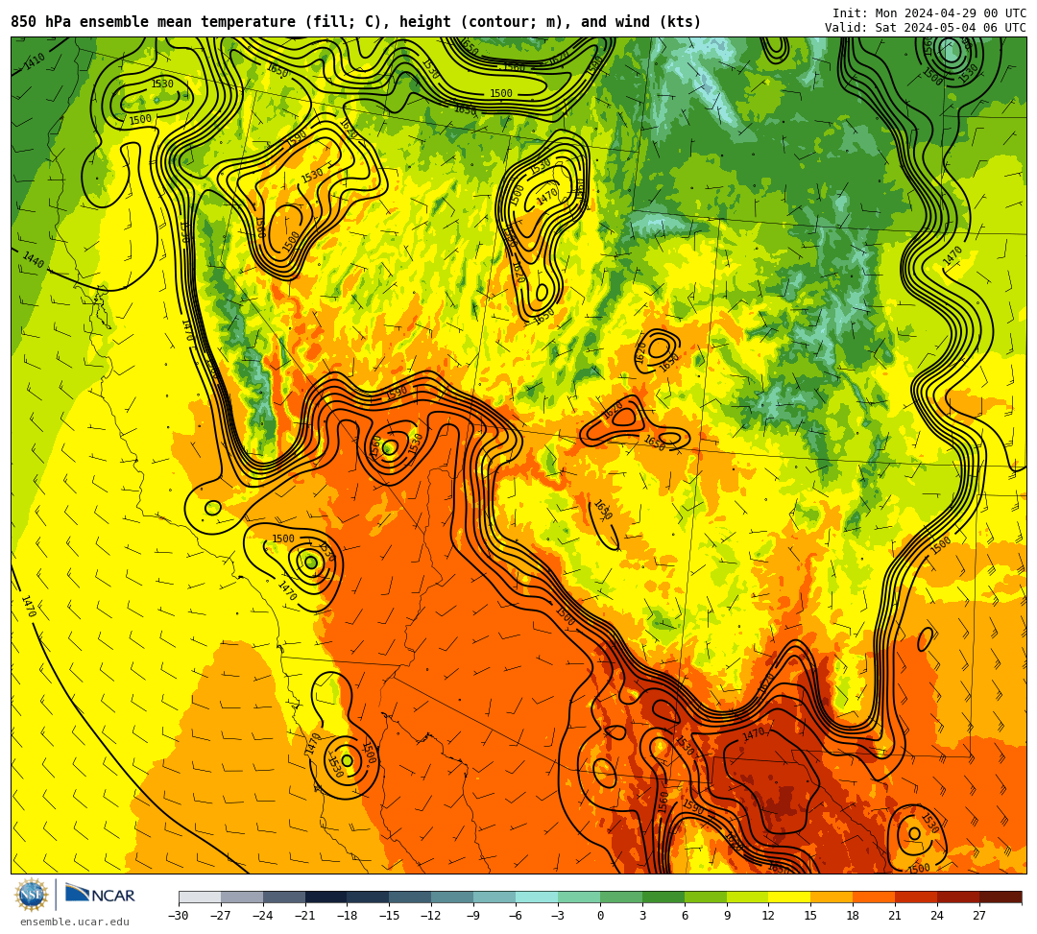Click the −18 colorbar tick label
Viewport: 1037px width, 934px height.
[x=348, y=916]
